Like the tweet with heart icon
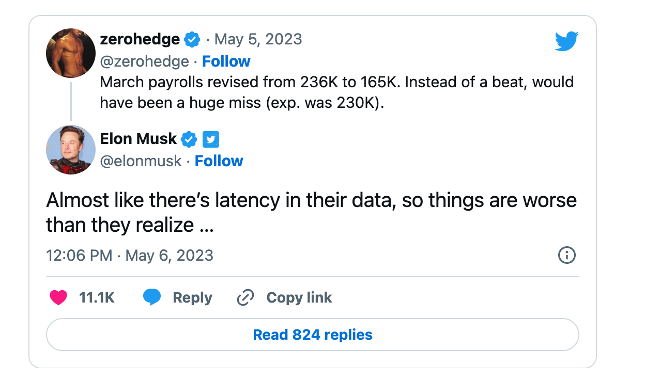This screenshot has height=380, width=645. pos(58,297)
